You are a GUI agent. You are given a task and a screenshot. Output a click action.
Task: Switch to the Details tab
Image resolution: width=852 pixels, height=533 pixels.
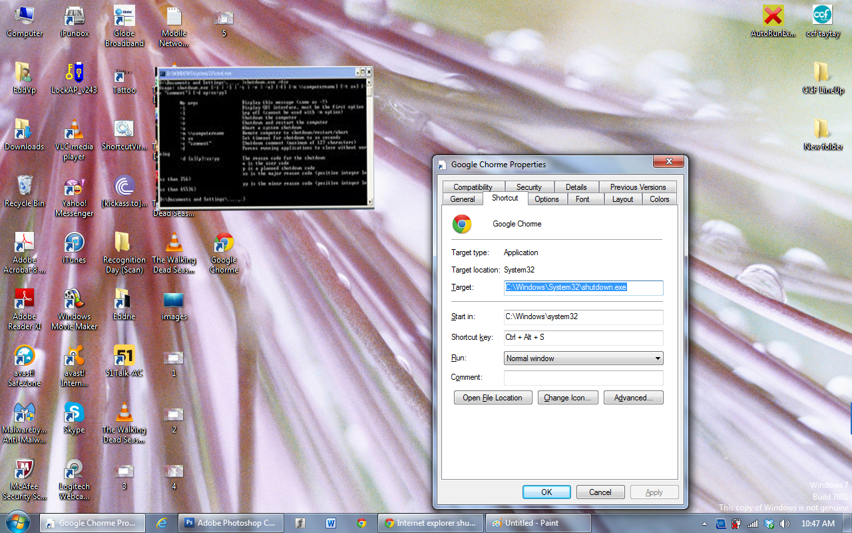[x=576, y=187]
